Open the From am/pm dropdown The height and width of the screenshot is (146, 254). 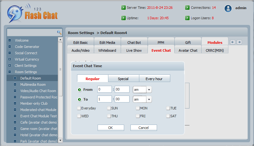(x=149, y=90)
